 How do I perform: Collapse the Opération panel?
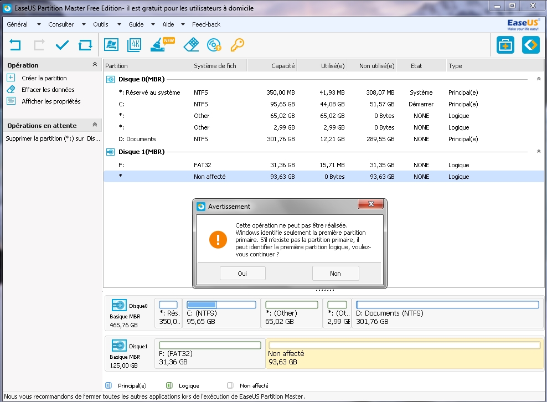point(95,65)
